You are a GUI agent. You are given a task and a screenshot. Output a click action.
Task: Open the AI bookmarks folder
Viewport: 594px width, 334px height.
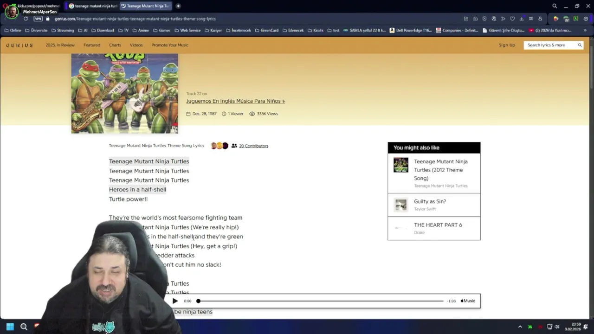coord(83,30)
